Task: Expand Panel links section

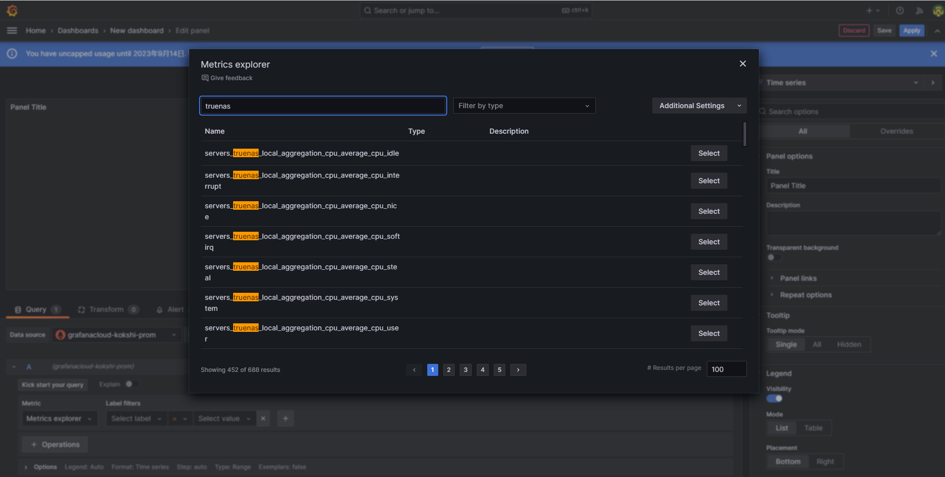Action: pyautogui.click(x=798, y=278)
